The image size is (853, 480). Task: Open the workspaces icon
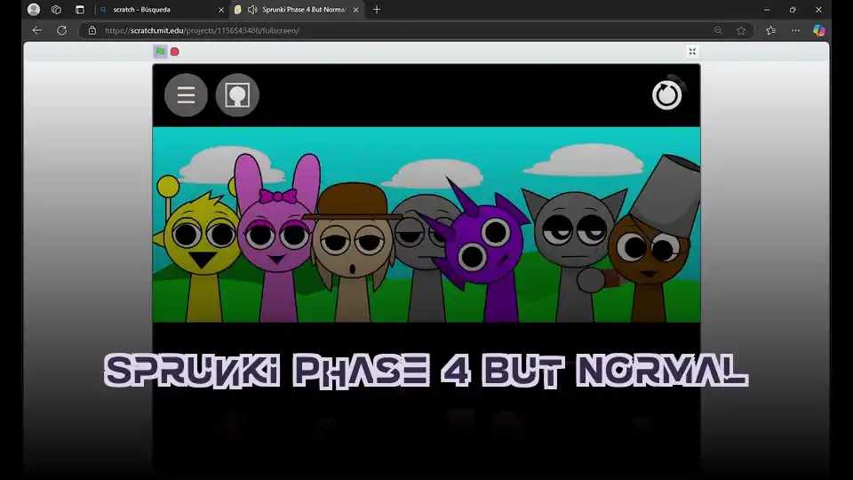point(56,10)
